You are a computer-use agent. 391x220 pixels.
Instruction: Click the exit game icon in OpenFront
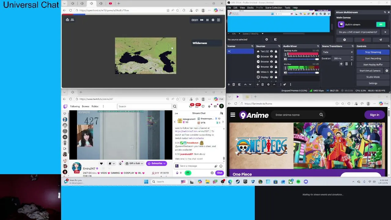(218, 20)
